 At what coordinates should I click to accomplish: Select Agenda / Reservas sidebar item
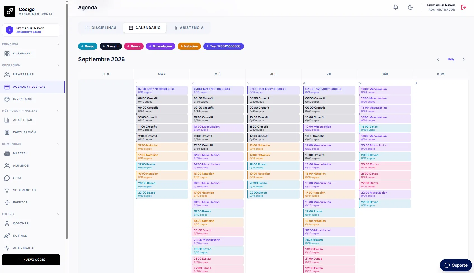point(32,87)
